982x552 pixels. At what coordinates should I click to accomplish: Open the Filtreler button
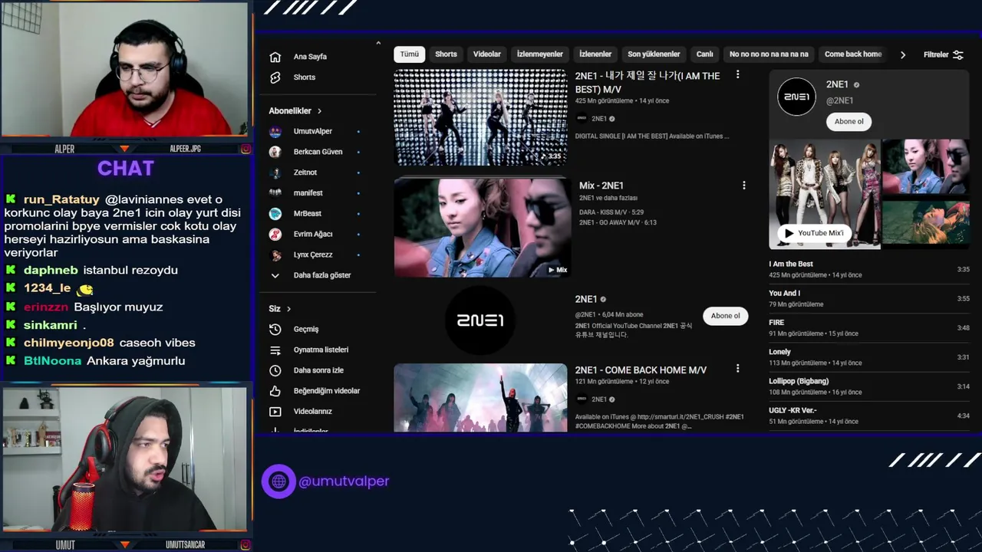pos(943,54)
